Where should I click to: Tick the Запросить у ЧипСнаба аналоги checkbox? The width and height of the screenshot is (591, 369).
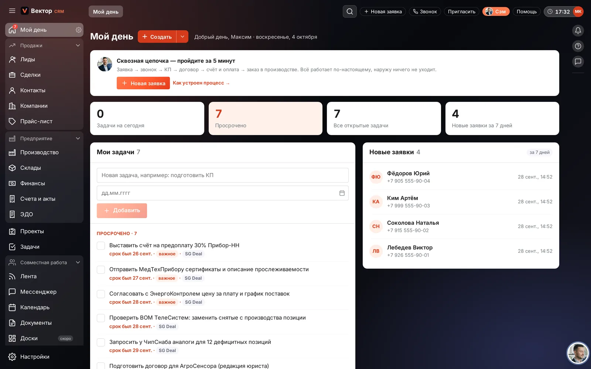[101, 342]
